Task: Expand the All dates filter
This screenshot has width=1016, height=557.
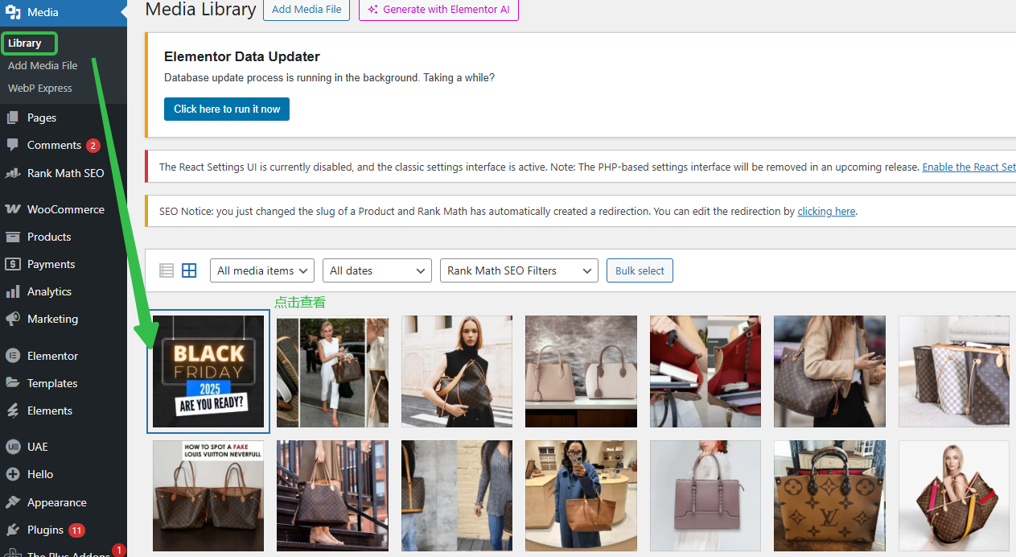Action: coord(376,270)
